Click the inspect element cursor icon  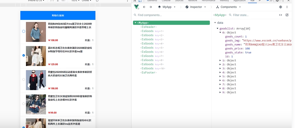click(135, 1)
